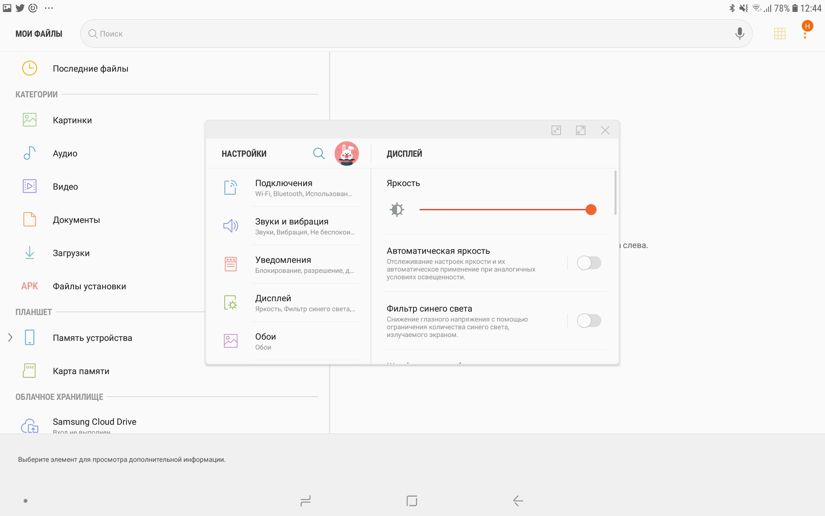Click the Поиск search field
Viewport: 825px width, 516px height.
click(x=409, y=34)
